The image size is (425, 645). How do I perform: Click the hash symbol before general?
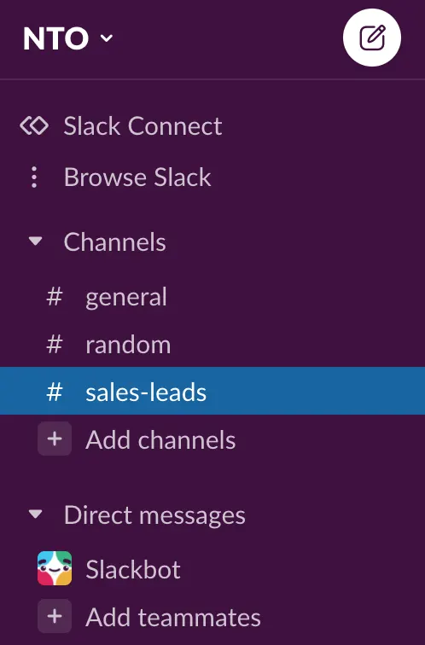click(55, 297)
